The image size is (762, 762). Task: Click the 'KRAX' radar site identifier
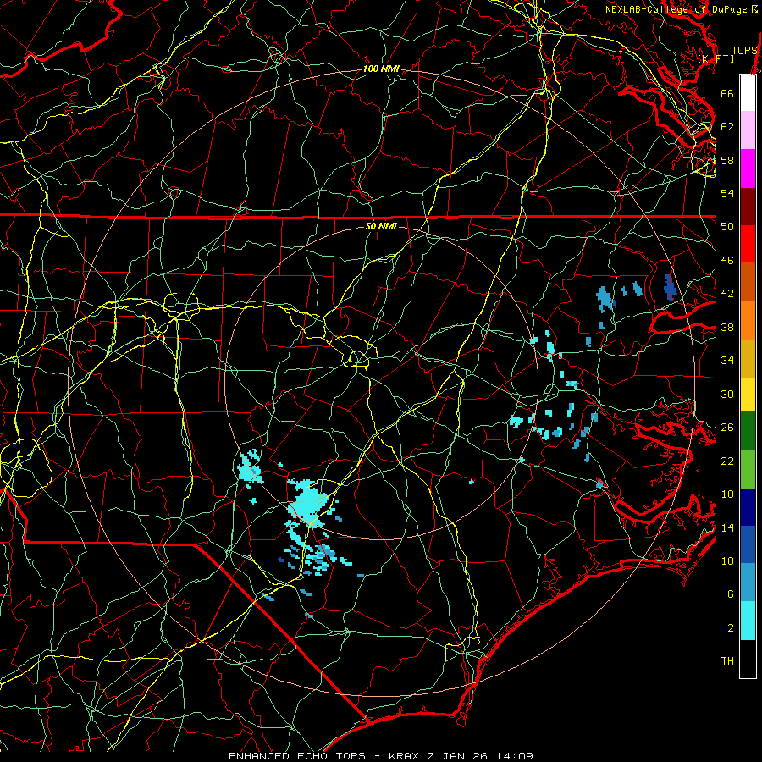tap(405, 756)
